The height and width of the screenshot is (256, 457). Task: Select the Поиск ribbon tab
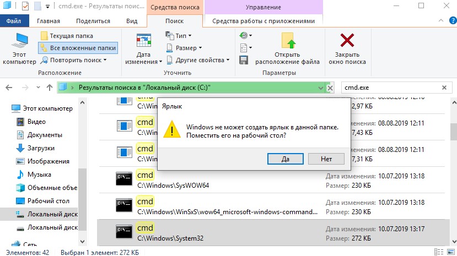[x=174, y=21]
